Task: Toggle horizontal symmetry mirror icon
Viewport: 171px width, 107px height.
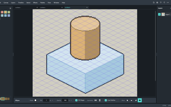Action: pyautogui.click(x=96, y=100)
